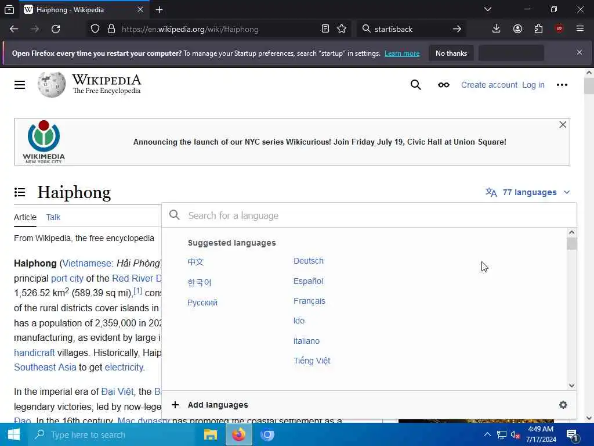Click the handicraft link
The width and height of the screenshot is (594, 446).
coord(34,353)
